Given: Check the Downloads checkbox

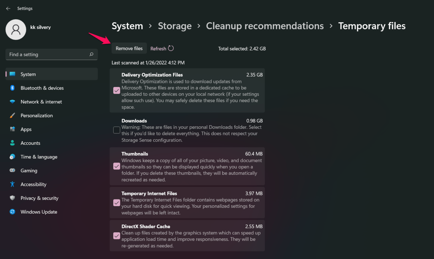Looking at the screenshot, I should [117, 130].
